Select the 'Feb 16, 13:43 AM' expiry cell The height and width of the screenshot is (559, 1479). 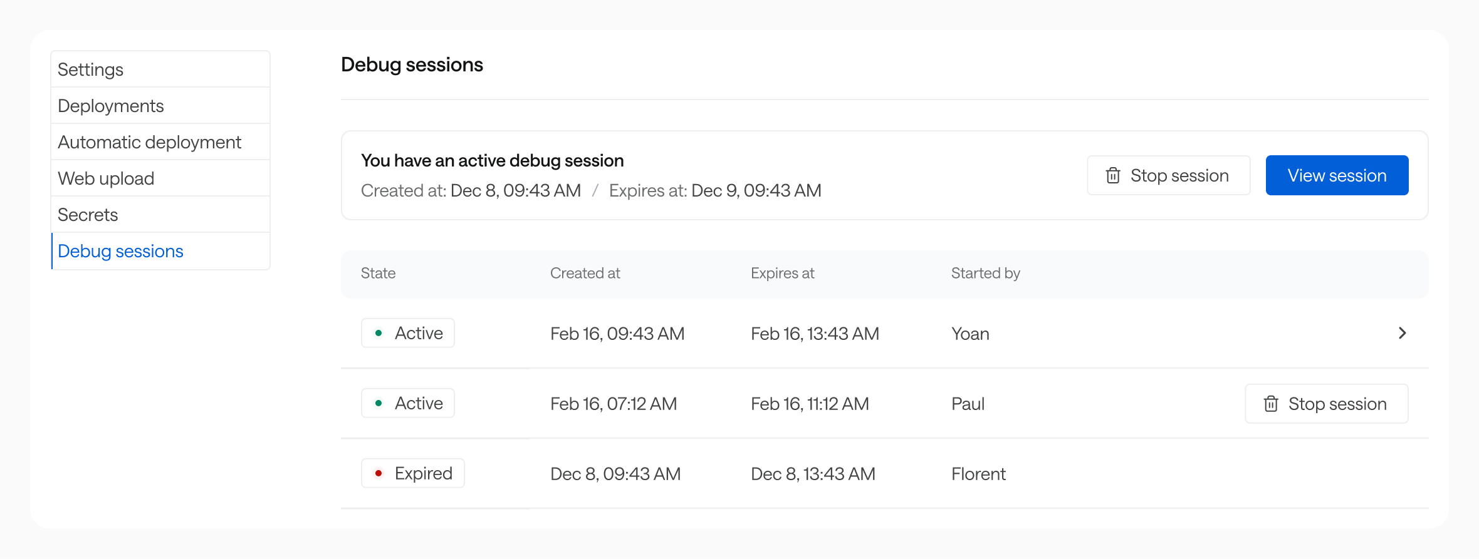[815, 334]
